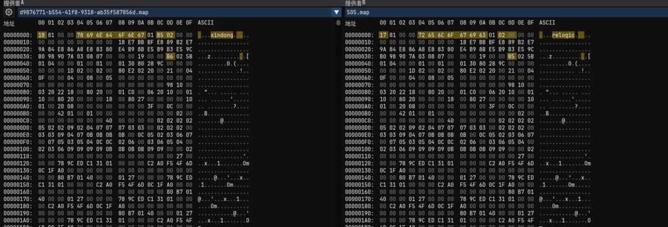Select highlighted byte B5 in provider B row 00000030

coord(512,56)
